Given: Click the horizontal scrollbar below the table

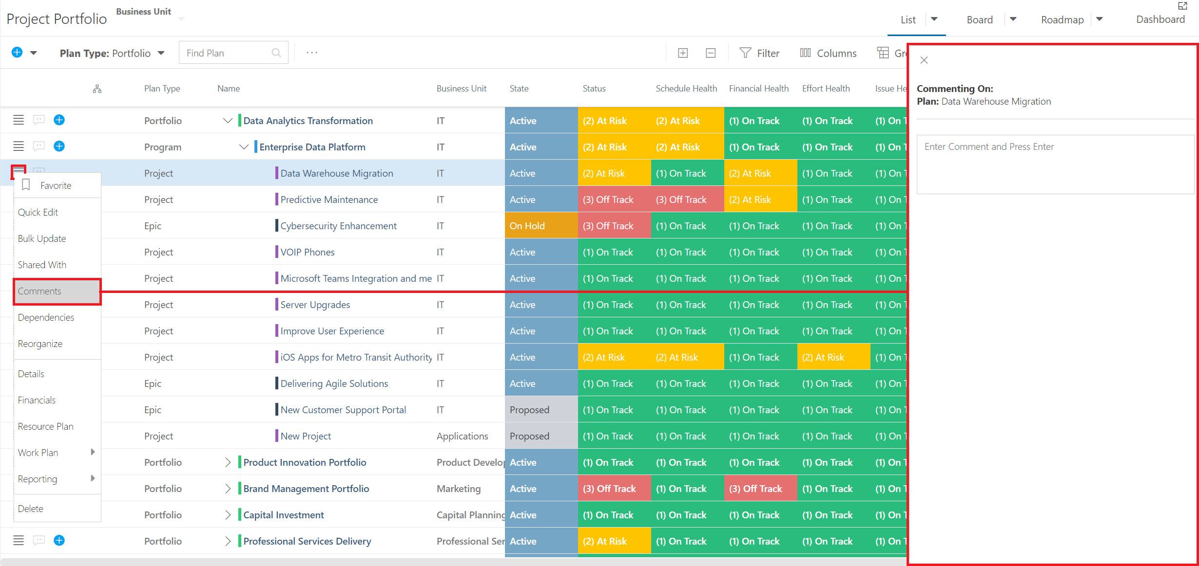Looking at the screenshot, I should [x=453, y=562].
